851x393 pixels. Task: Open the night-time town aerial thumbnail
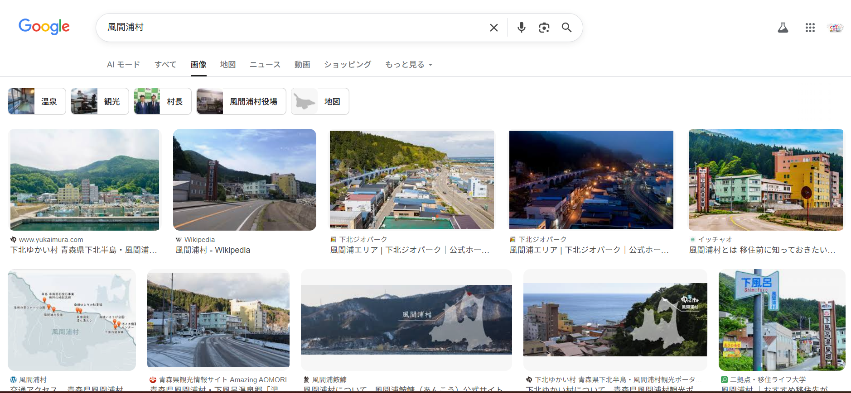point(591,180)
